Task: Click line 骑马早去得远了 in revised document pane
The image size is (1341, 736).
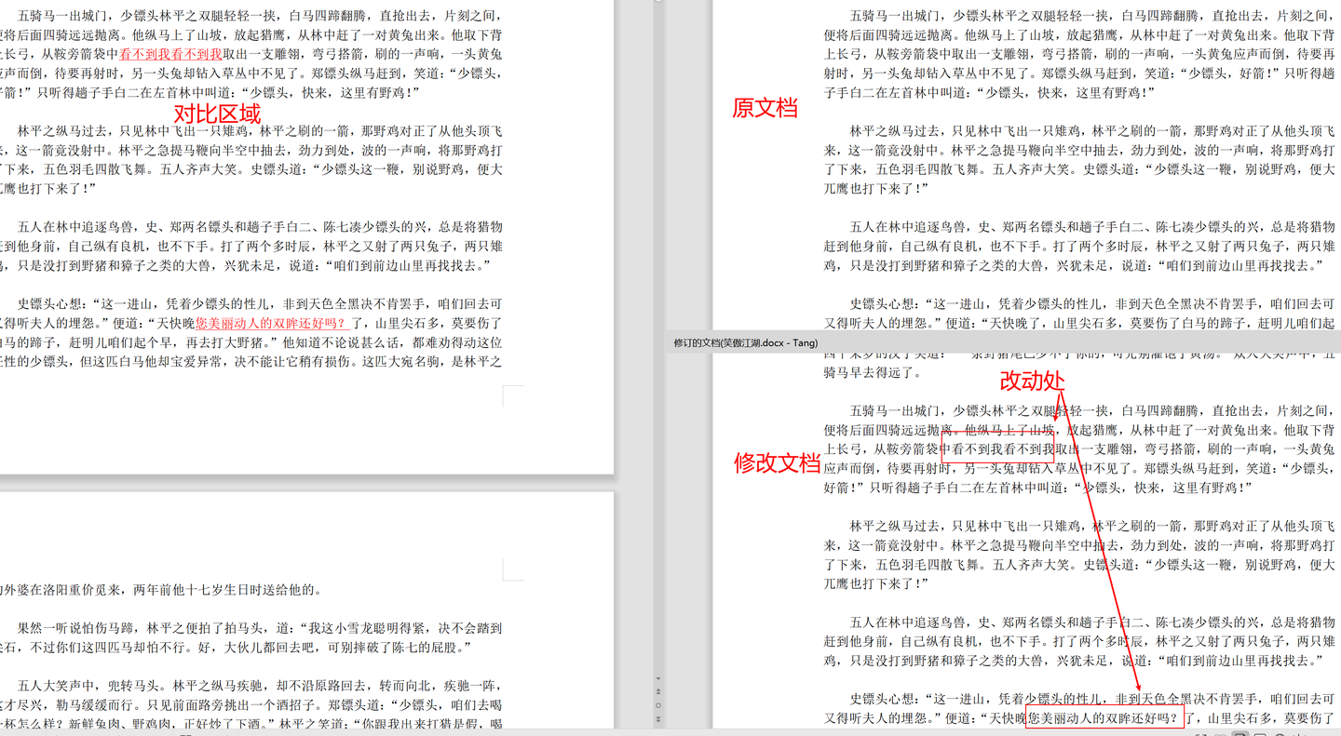Action: tap(873, 372)
